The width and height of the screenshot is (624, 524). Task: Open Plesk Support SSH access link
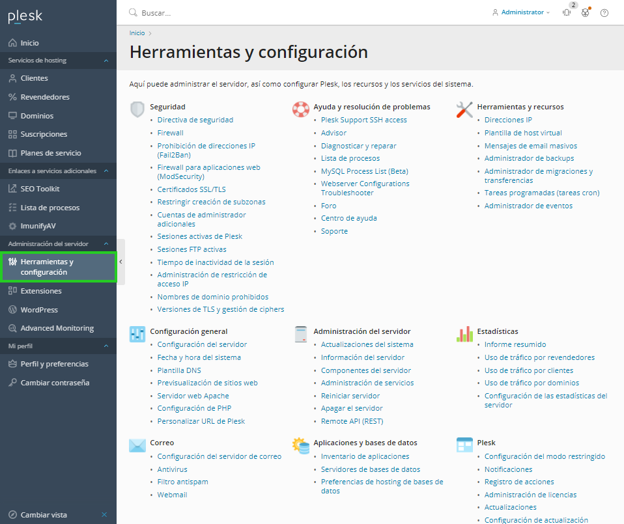click(363, 120)
